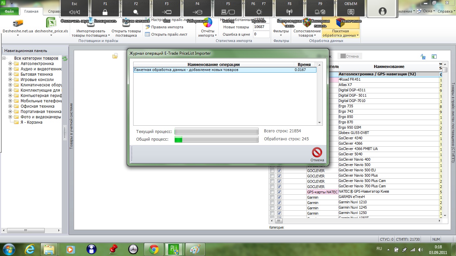Expand the Автоэлектроника category node
Viewport: 456px width, 256px height.
(10, 64)
